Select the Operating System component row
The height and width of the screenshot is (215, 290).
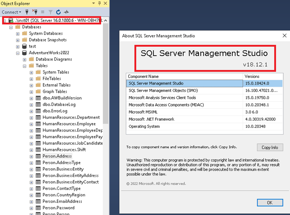click(x=204, y=127)
